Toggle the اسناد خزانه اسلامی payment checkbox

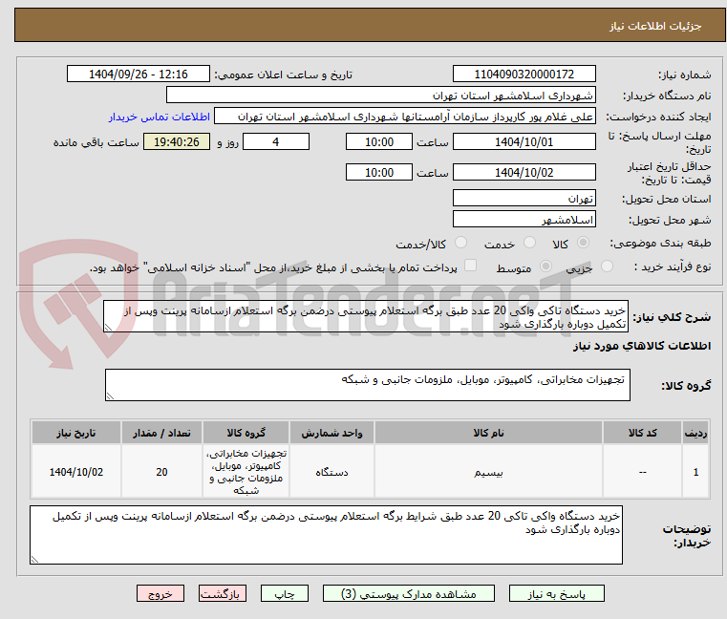click(x=470, y=267)
